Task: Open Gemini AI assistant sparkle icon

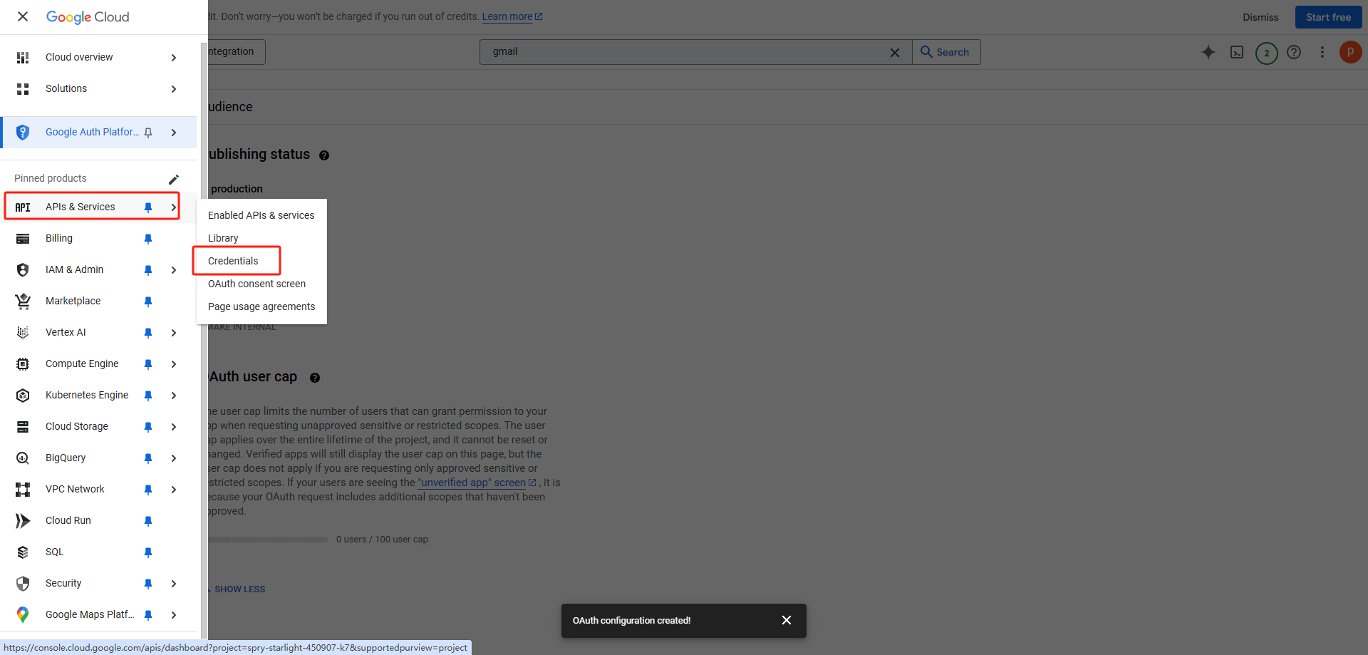Action: coord(1208,52)
